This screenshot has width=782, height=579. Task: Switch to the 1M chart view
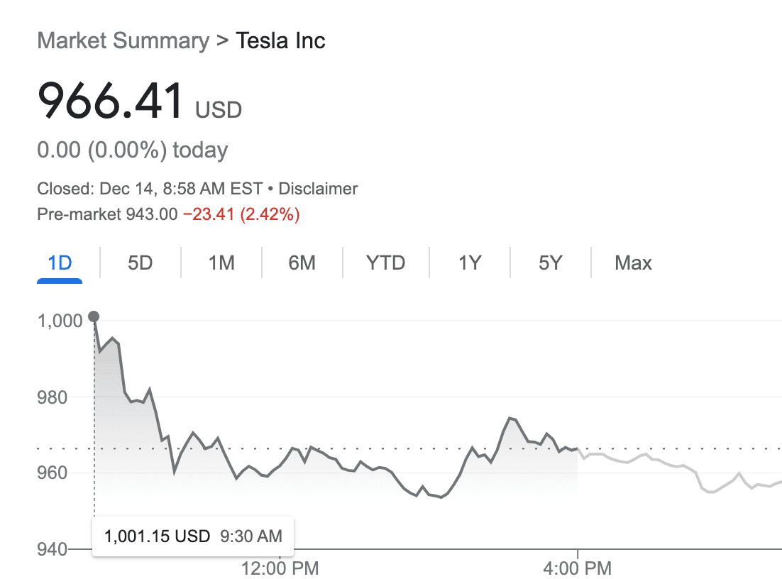click(x=221, y=263)
